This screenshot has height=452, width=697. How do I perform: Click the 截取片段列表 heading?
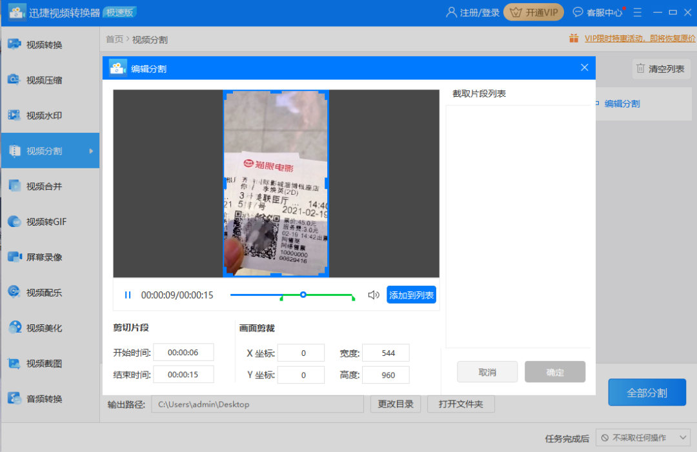479,93
